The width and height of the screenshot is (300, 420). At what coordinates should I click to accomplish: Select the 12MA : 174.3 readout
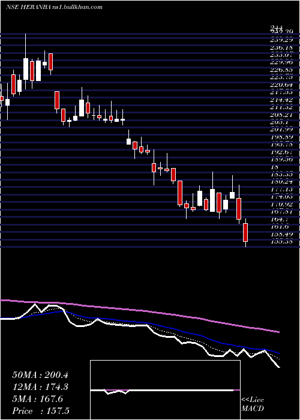pyautogui.click(x=40, y=387)
